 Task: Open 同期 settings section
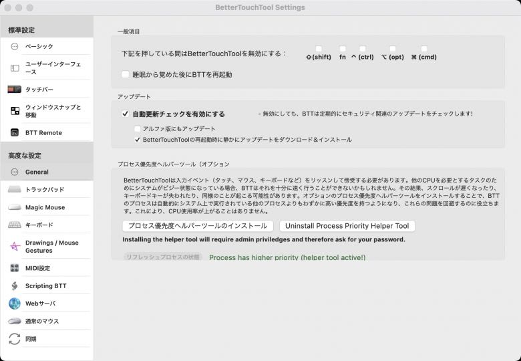coord(47,339)
